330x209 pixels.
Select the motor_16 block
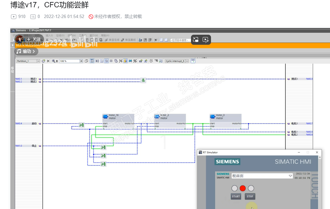[118, 121]
